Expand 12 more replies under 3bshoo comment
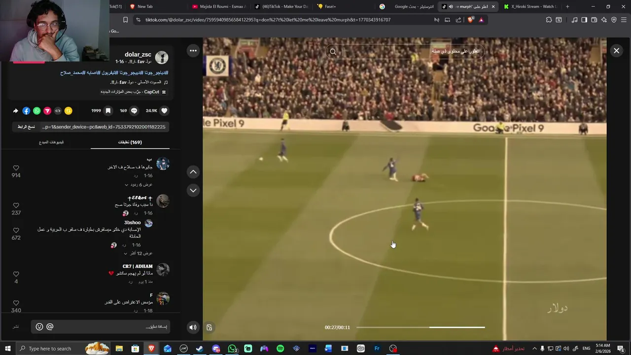This screenshot has width=631, height=355. (x=138, y=253)
